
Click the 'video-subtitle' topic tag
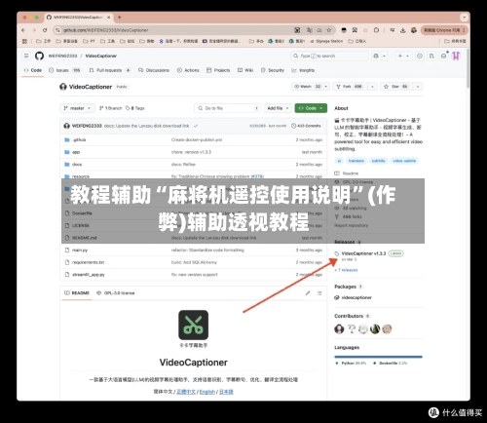pos(404,161)
